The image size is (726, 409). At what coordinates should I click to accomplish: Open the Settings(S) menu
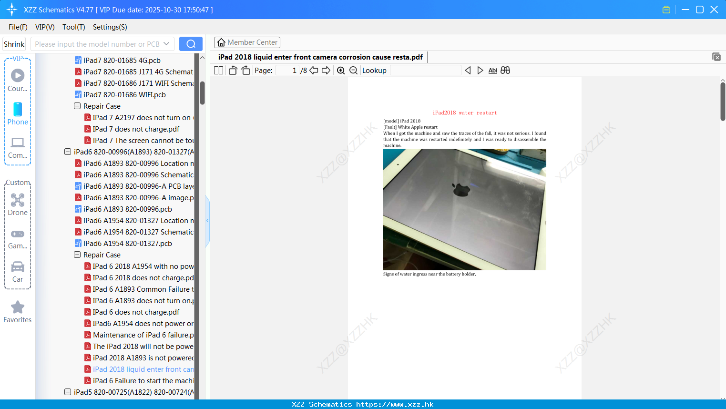(110, 27)
